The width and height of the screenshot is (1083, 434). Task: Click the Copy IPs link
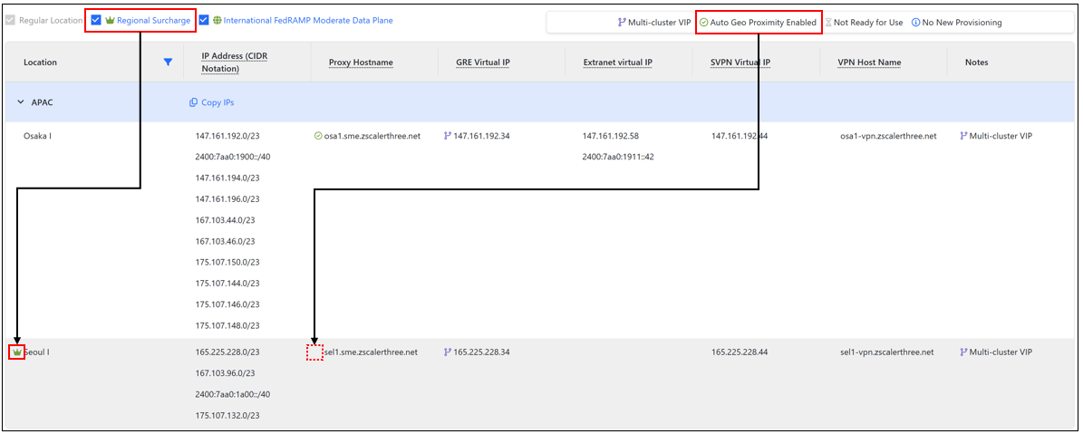pyautogui.click(x=218, y=102)
